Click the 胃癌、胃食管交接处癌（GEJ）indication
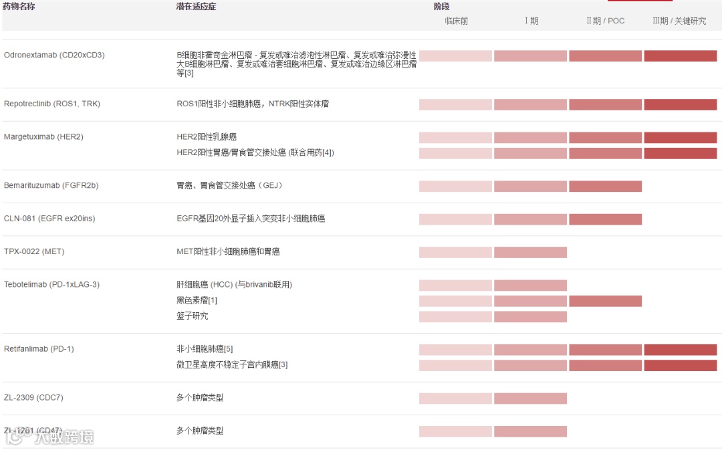722x450 pixels. pos(229,186)
